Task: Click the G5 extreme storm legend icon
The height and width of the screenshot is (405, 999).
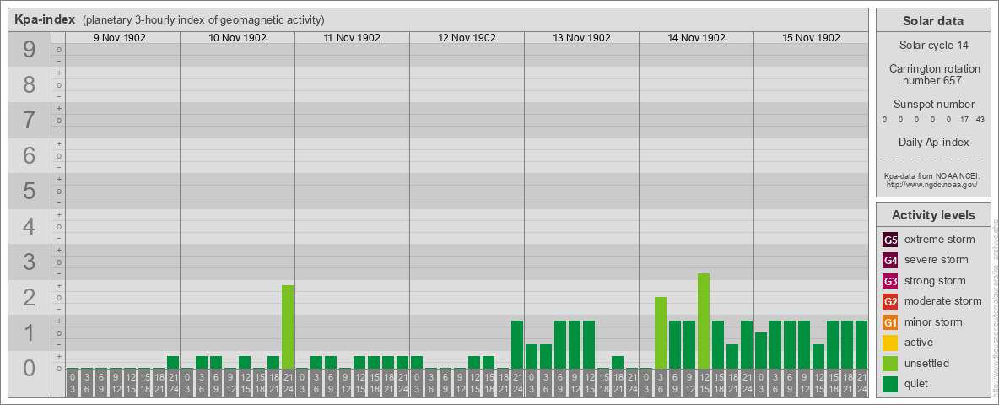Action: (891, 240)
